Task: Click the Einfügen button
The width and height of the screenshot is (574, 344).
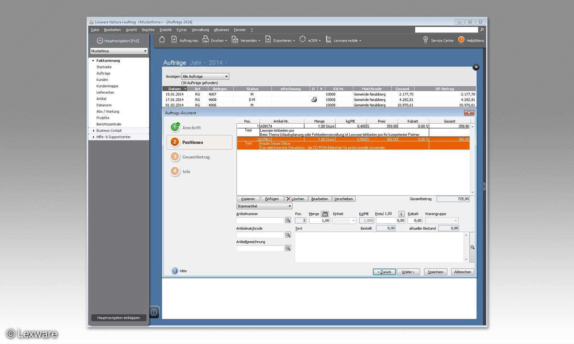Action: tap(272, 199)
